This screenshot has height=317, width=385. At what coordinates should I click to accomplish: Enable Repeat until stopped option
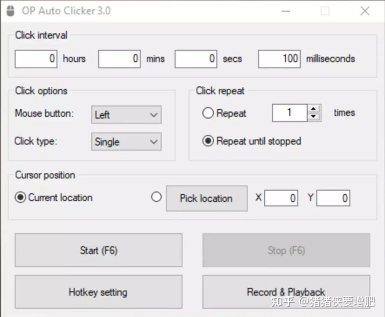[208, 141]
